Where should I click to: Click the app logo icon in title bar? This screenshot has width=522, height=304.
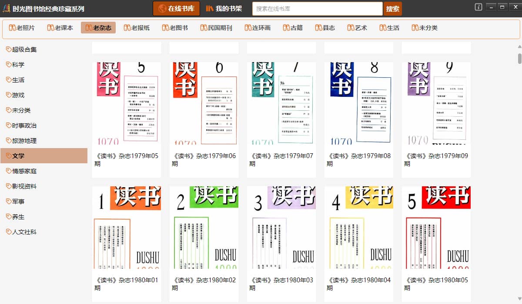pyautogui.click(x=6, y=9)
